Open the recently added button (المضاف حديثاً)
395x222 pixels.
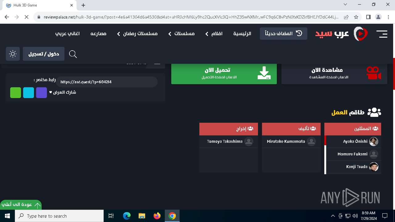point(284,34)
